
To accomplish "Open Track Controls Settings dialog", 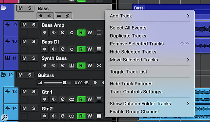I will [150, 92].
